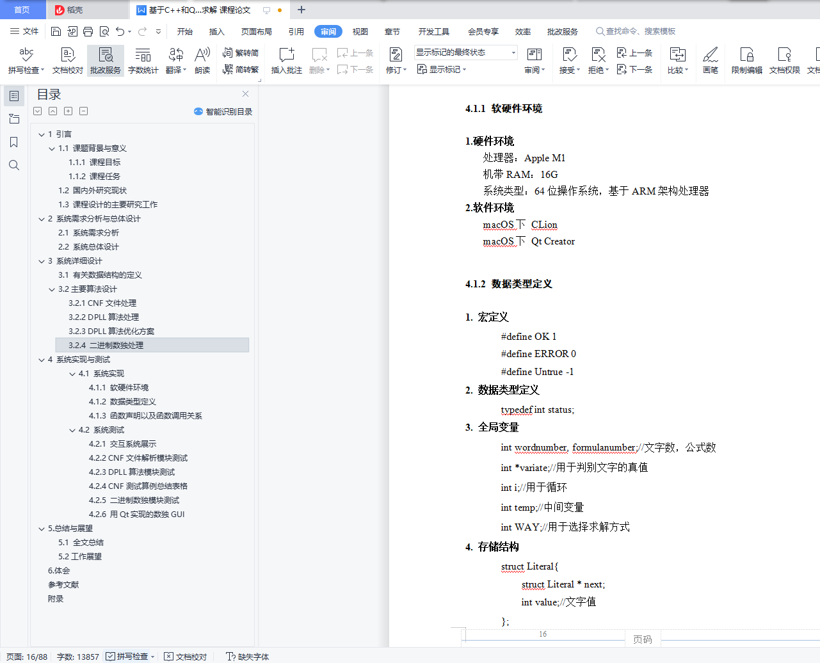Open the 引用 ribbon tab
820x663 pixels.
296,31
